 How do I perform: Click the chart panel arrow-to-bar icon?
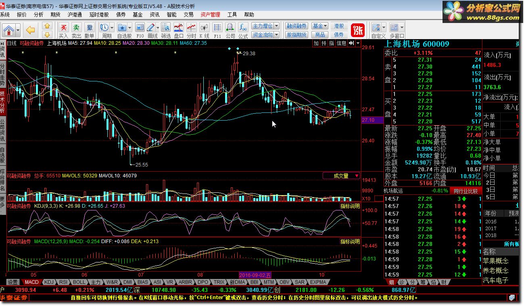click(351, 43)
